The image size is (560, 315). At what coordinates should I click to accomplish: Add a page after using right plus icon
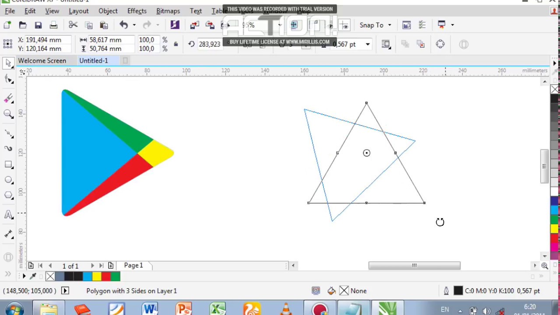(111, 266)
